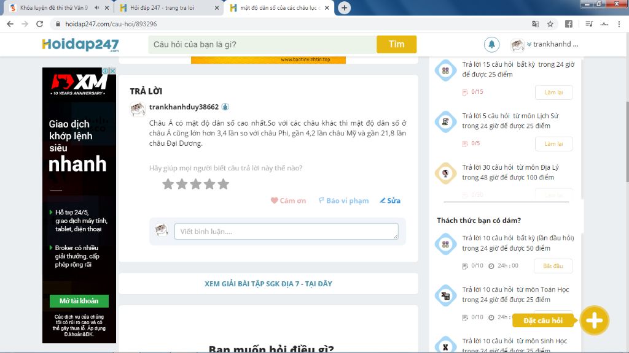Close the Khóa luyện đề thi thử tab

coord(107,7)
